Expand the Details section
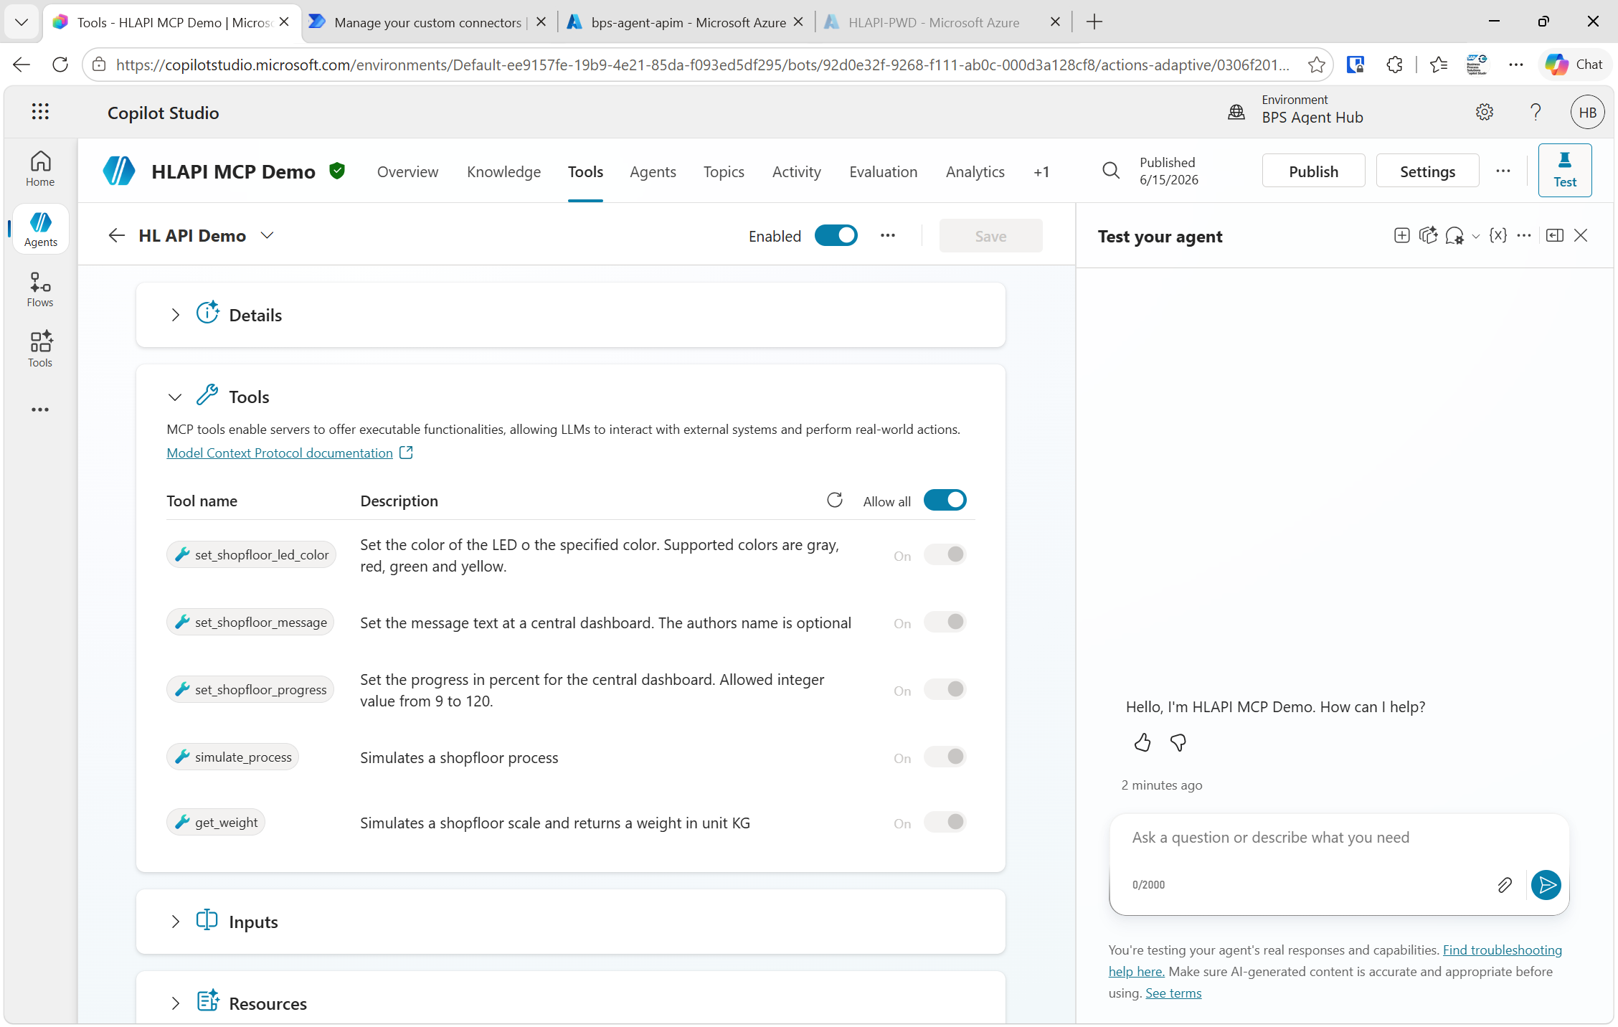Viewport: 1618px width, 1027px height. pyautogui.click(x=175, y=315)
